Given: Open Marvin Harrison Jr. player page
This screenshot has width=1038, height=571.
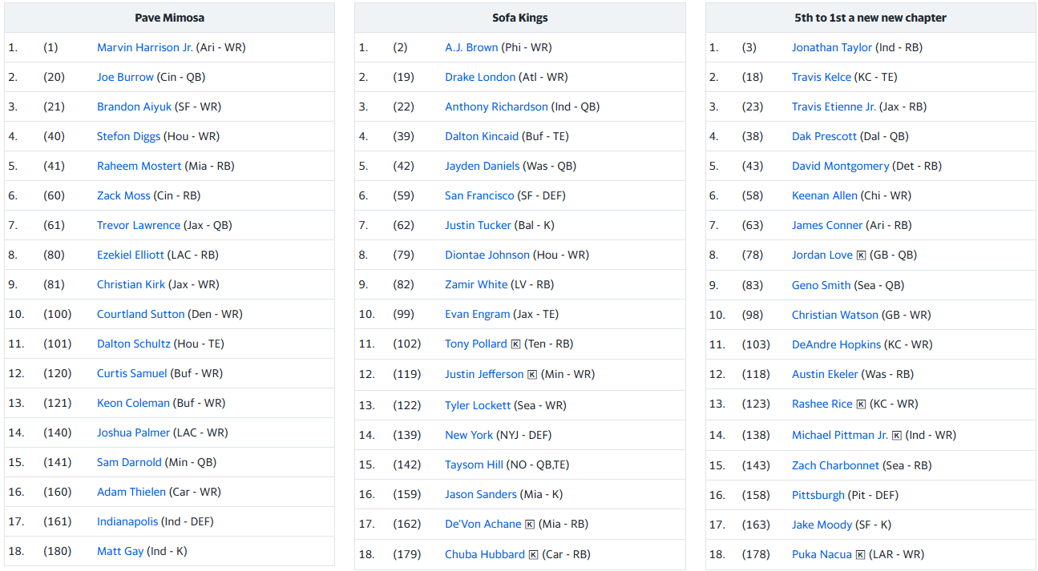Looking at the screenshot, I should pyautogui.click(x=145, y=47).
